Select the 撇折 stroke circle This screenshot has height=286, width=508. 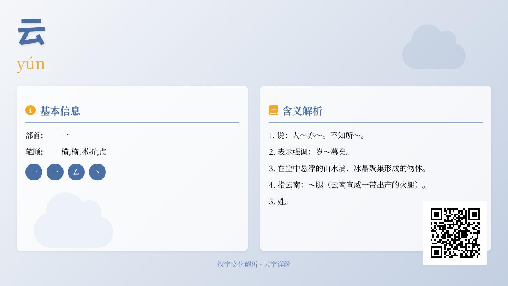point(76,172)
